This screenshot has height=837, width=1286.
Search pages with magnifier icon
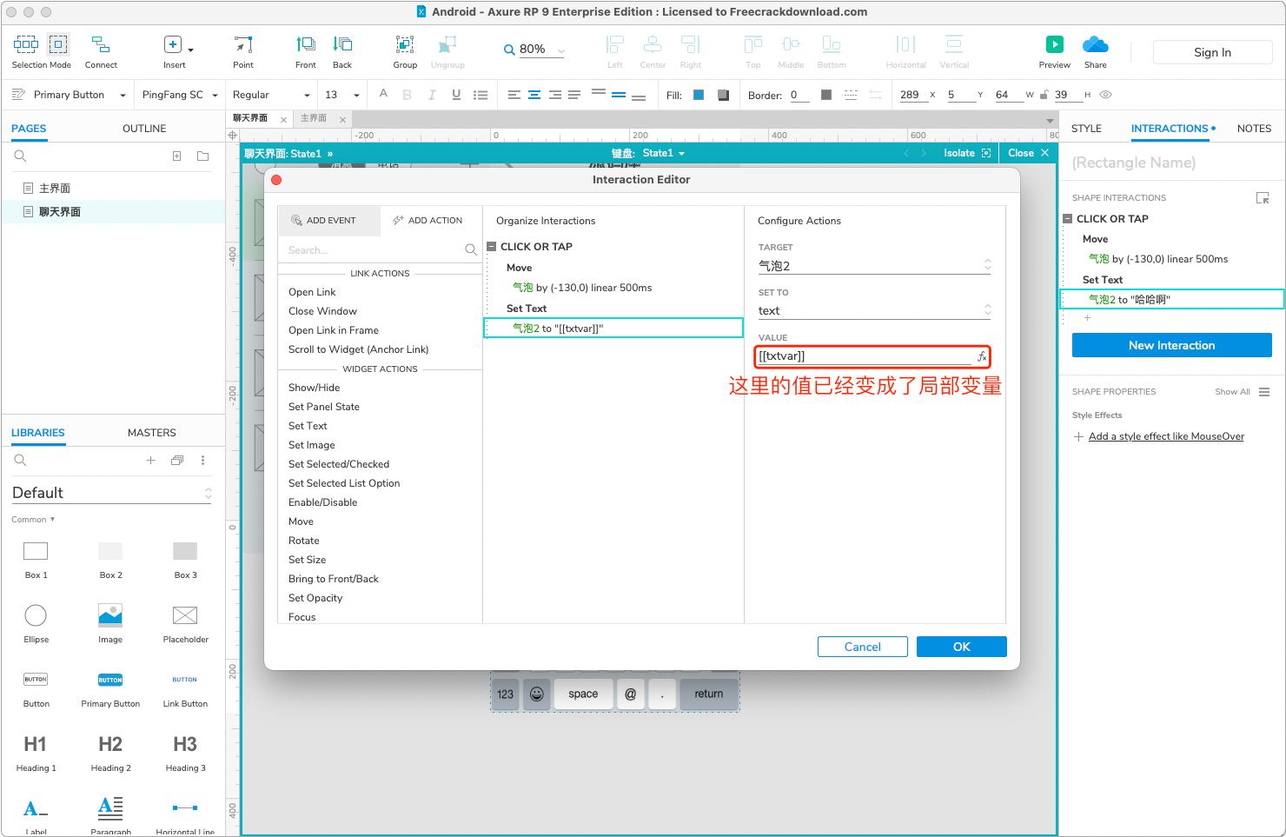tap(20, 156)
